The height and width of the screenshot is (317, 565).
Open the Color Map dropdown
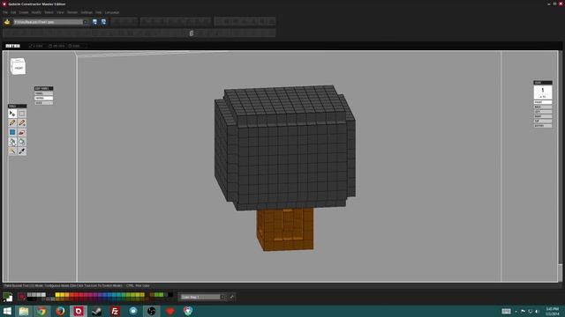202,297
